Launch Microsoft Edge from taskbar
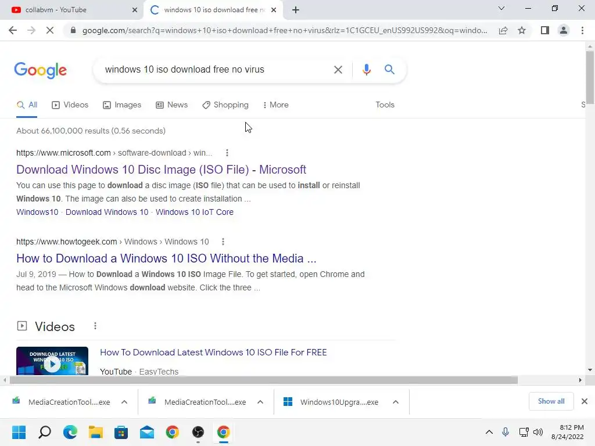The image size is (595, 446). pyautogui.click(x=70, y=432)
